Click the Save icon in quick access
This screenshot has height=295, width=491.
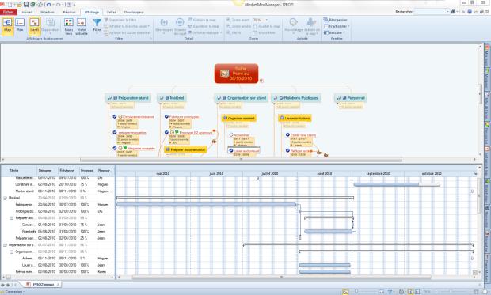[26, 5]
